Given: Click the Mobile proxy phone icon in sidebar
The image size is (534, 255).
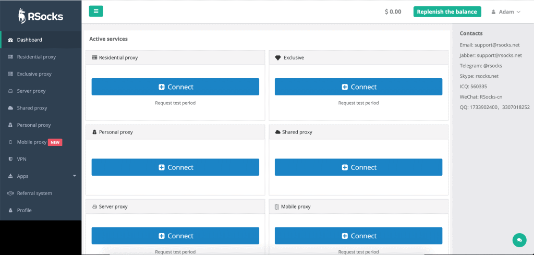Looking at the screenshot, I should (10, 142).
